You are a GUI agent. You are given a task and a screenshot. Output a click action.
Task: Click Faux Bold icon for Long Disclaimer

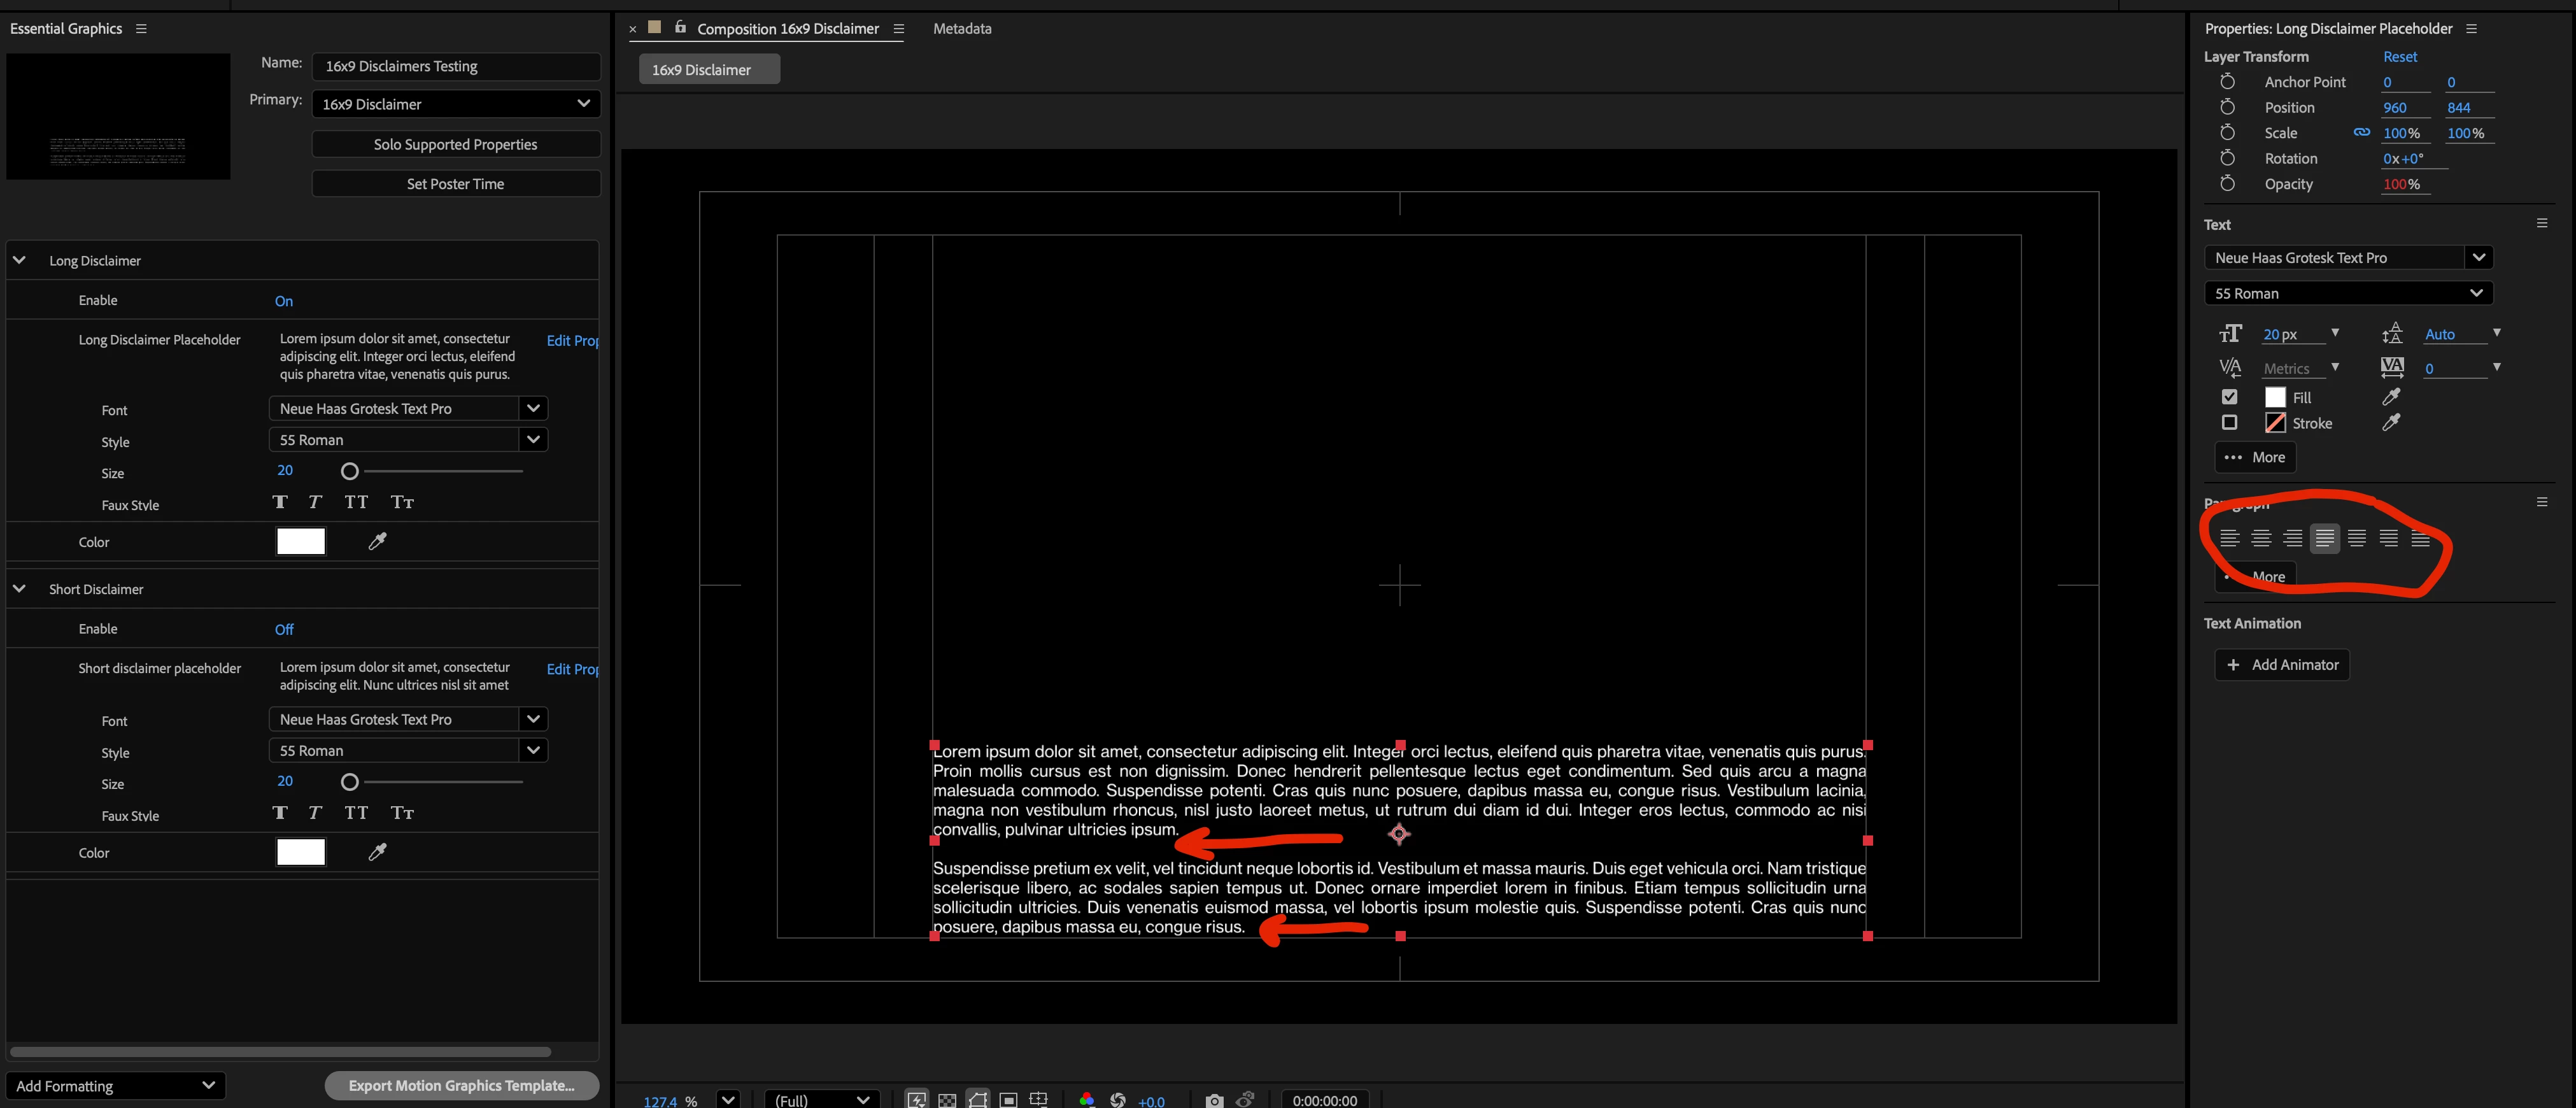[x=280, y=502]
